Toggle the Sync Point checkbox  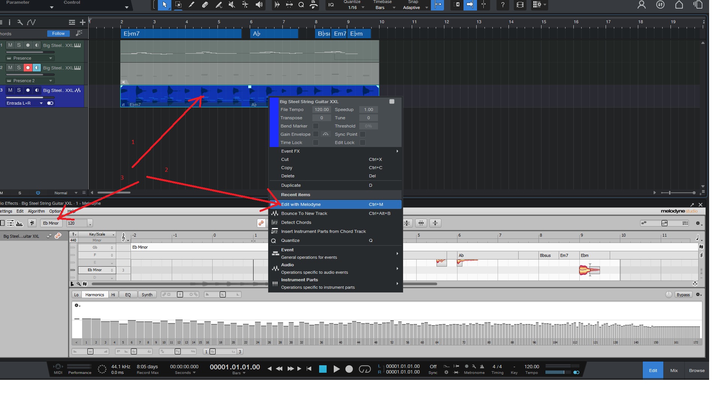(363, 134)
